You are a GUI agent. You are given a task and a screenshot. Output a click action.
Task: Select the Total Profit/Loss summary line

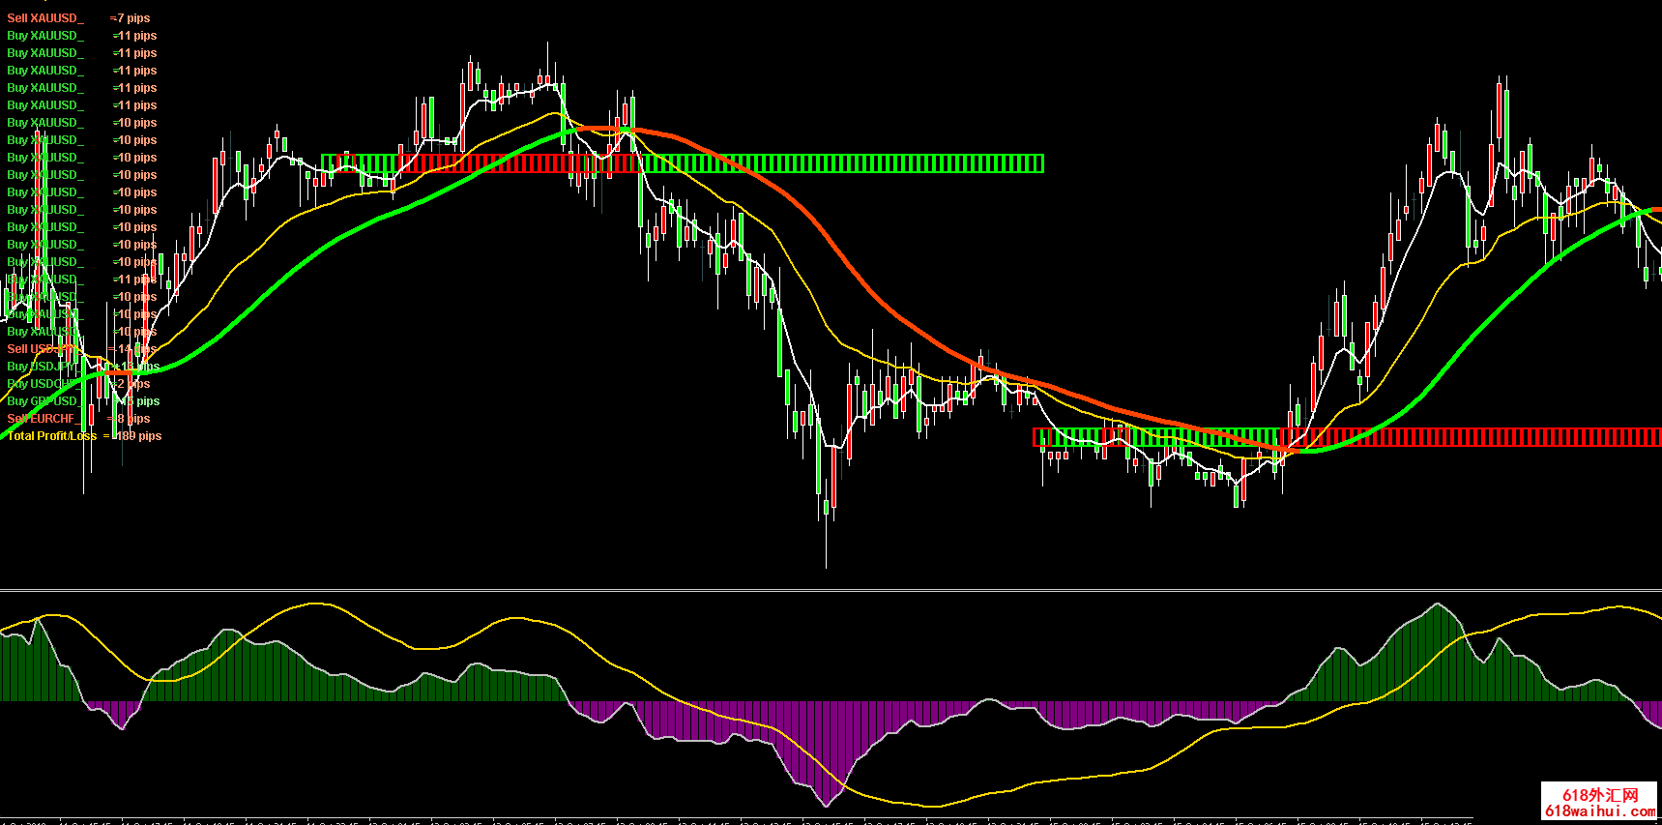pos(84,436)
